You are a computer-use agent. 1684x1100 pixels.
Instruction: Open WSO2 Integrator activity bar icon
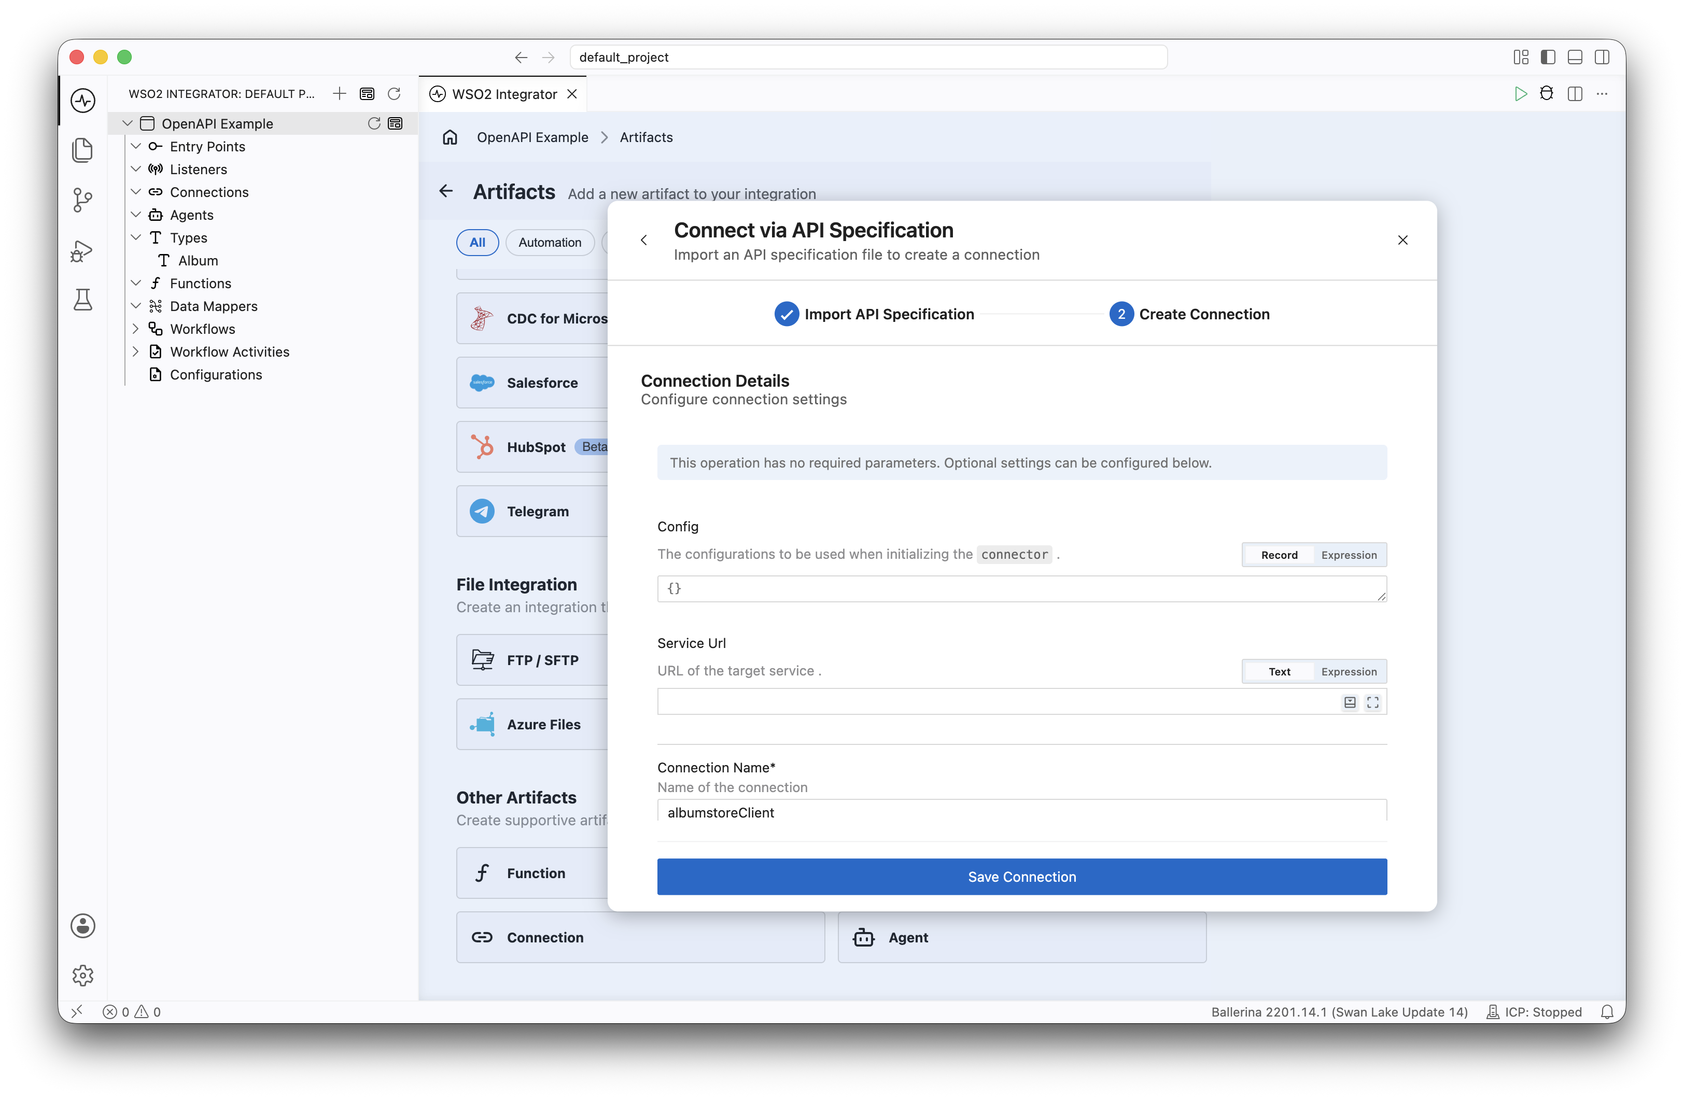(x=83, y=101)
